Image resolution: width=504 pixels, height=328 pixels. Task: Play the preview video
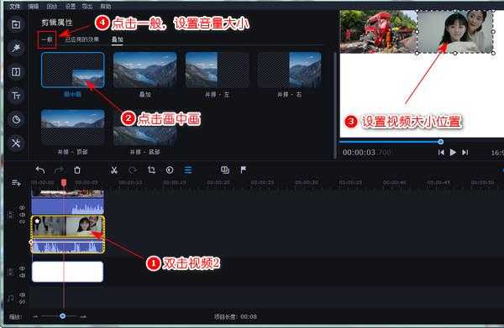[x=453, y=153]
